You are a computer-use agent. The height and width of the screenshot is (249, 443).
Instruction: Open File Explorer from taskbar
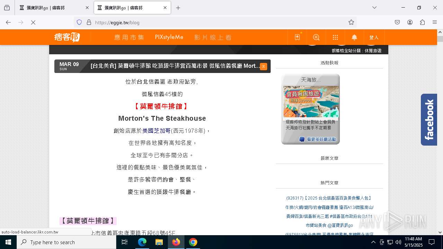click(x=159, y=242)
